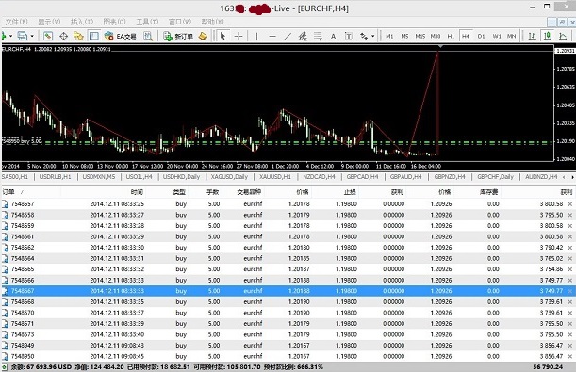
Task: Select the trendline drawing tool
Action: pos(288,36)
